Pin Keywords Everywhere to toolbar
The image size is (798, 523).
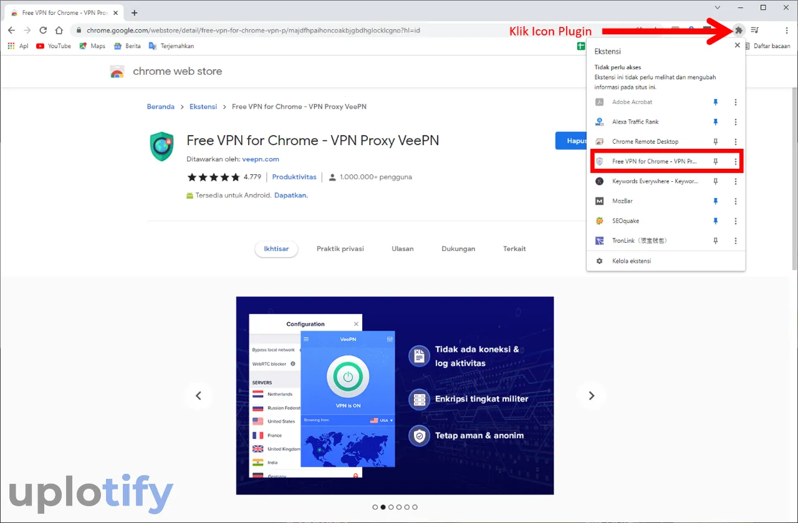coord(716,181)
